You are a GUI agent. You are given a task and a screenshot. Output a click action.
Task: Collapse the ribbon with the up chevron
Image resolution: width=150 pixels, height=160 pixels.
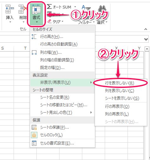(146, 29)
